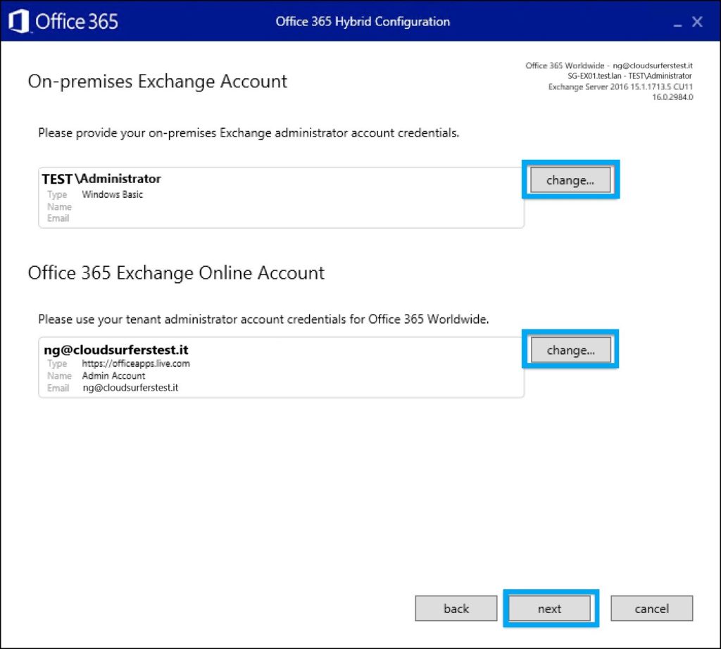This screenshot has width=721, height=649.
Task: Close the Hybrid Configuration window
Action: click(x=697, y=22)
